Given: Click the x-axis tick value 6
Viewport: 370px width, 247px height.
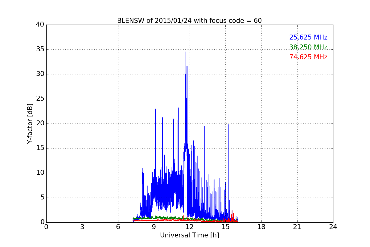Looking at the screenshot, I should tap(118, 227).
